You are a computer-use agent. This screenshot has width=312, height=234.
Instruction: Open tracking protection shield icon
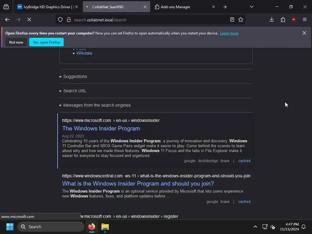point(60,19)
